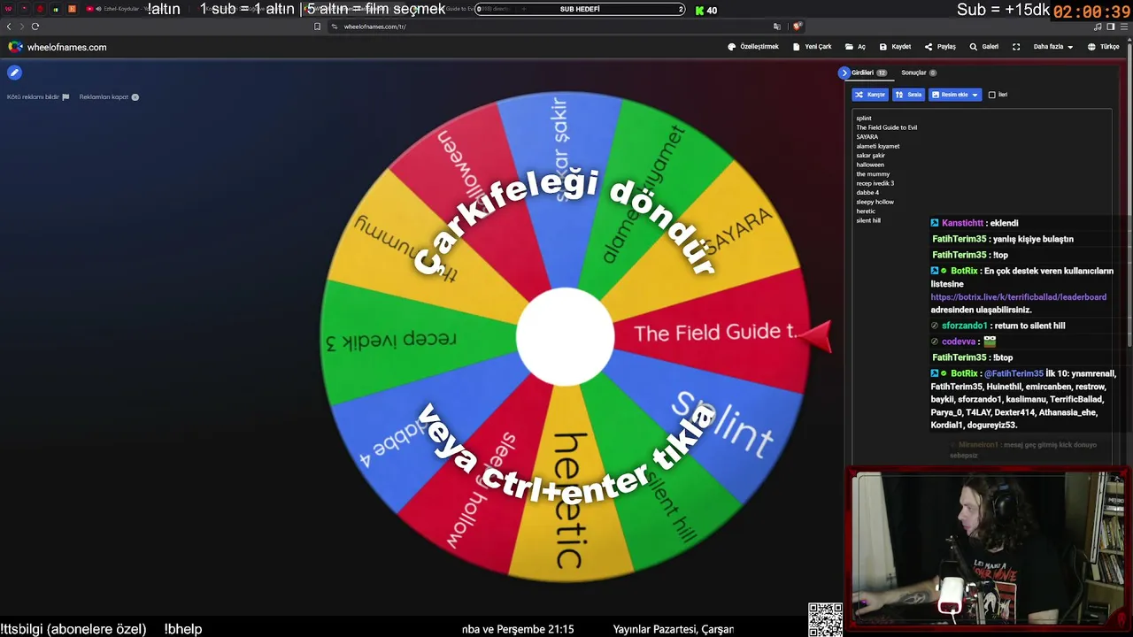Click the 'sleepy hollow' list entry
This screenshot has width=1133, height=637.
click(875, 202)
